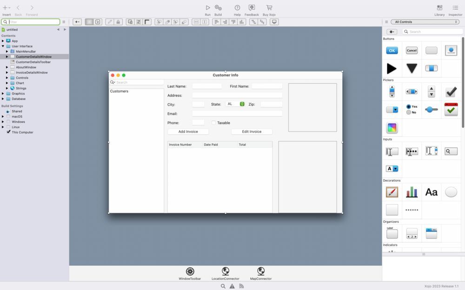Open the Inspector panel icon
The height and width of the screenshot is (290, 465).
(455, 8)
